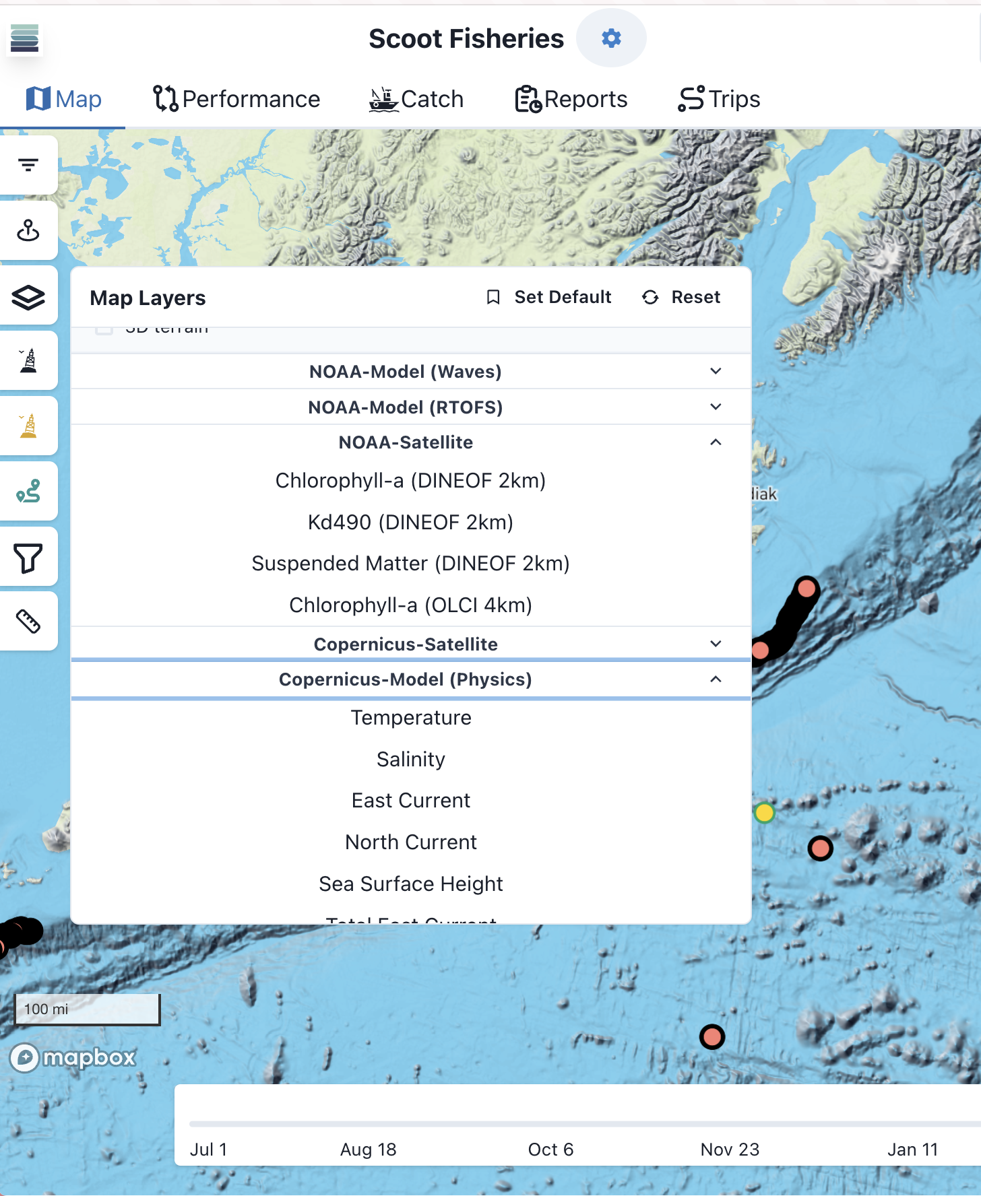Select the ruler measure tool
The width and height of the screenshot is (981, 1196).
pos(28,622)
